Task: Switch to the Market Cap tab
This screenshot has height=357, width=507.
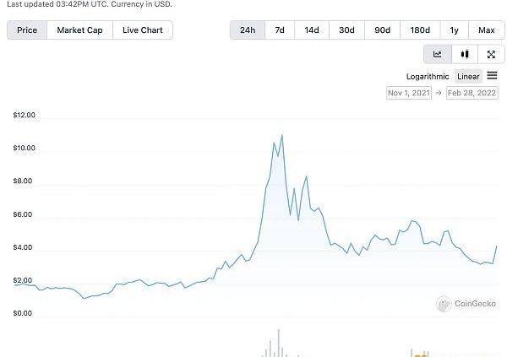Action: pyautogui.click(x=79, y=30)
